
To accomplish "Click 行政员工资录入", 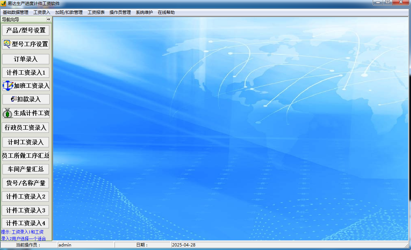I will (25, 127).
